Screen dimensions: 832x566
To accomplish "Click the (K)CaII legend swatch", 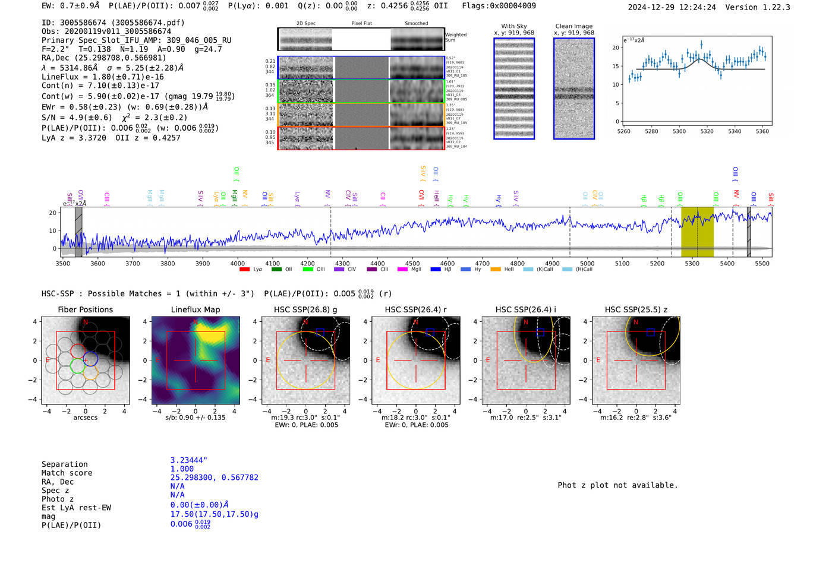I will point(528,269).
